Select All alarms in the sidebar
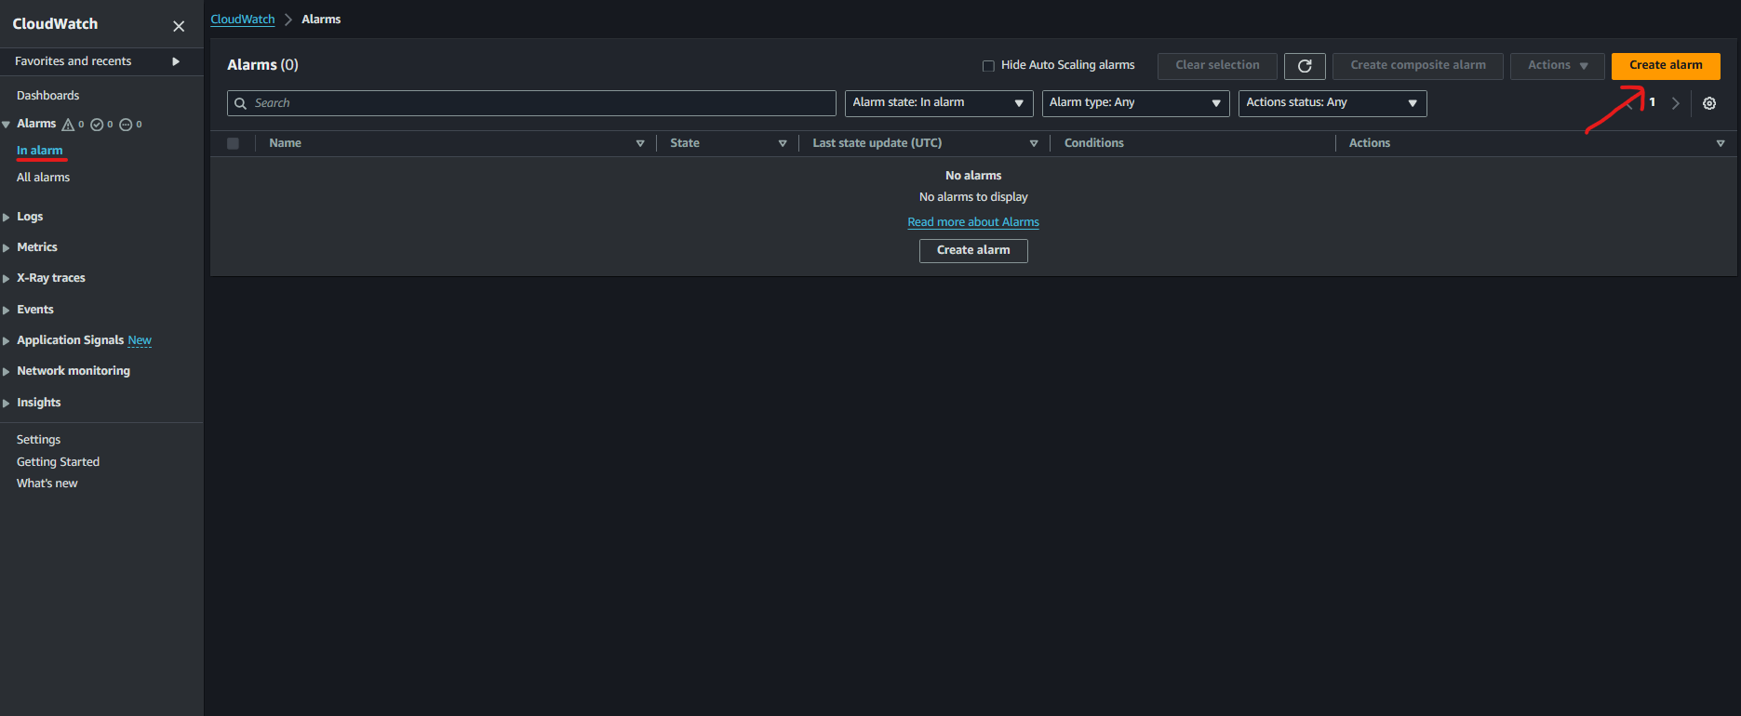1741x716 pixels. pos(44,178)
